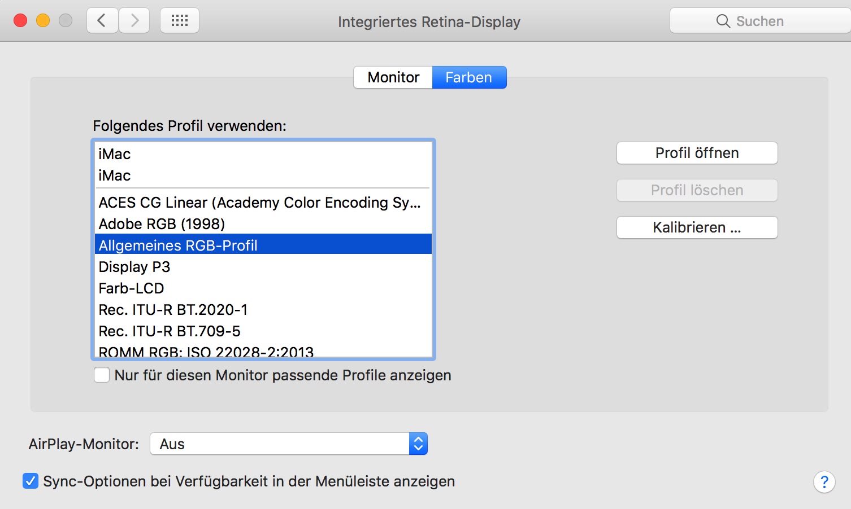Select the Display P3 profile
Image resolution: width=851 pixels, height=509 pixels.
click(x=263, y=266)
